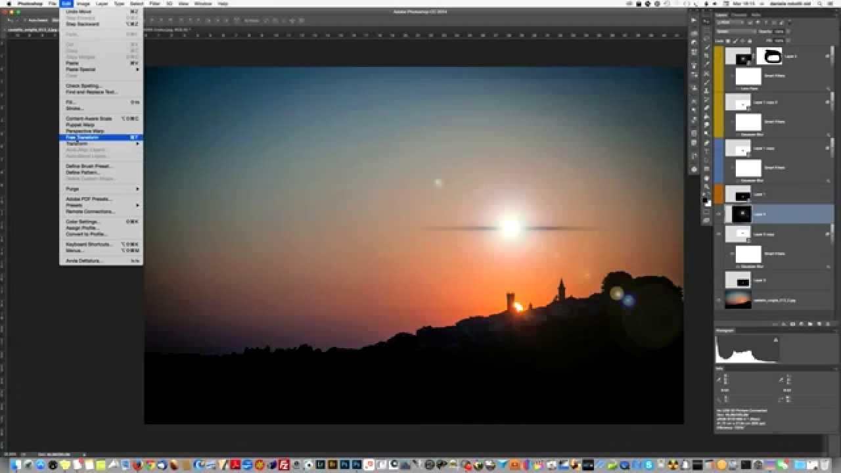Choose Free Transform in Edit menu
This screenshot has width=841, height=473.
click(x=101, y=137)
